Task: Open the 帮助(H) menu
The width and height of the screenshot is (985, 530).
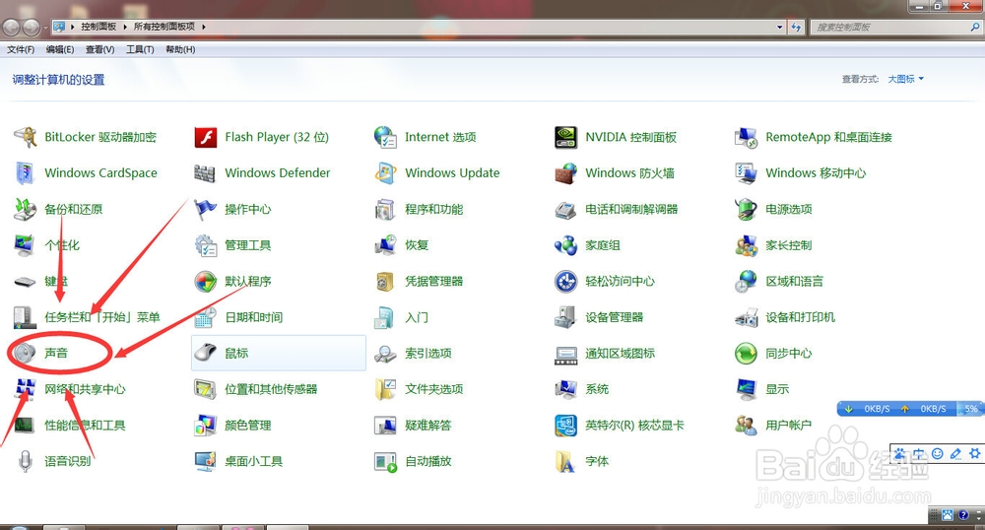Action: pyautogui.click(x=180, y=49)
